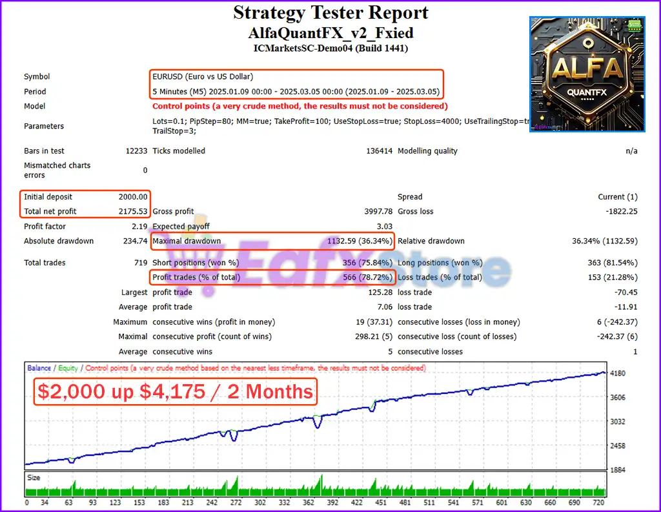
Task: Click Gross loss value '-1822.25'
Action: click(622, 211)
